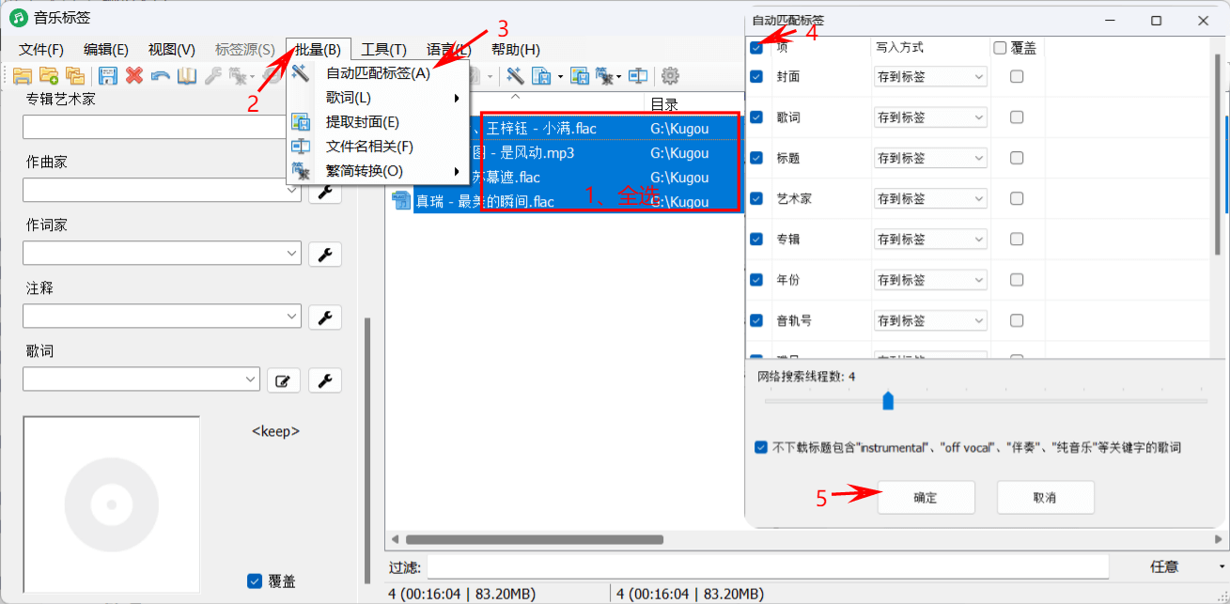The image size is (1230, 604).
Task: Click the 确定 button
Action: [926, 498]
